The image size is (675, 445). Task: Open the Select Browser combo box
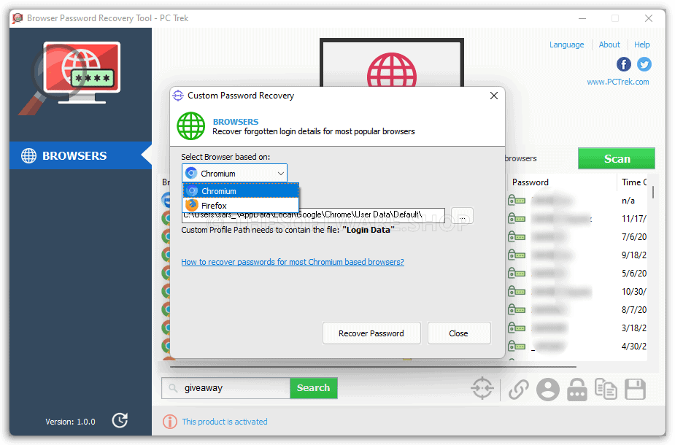coord(235,174)
